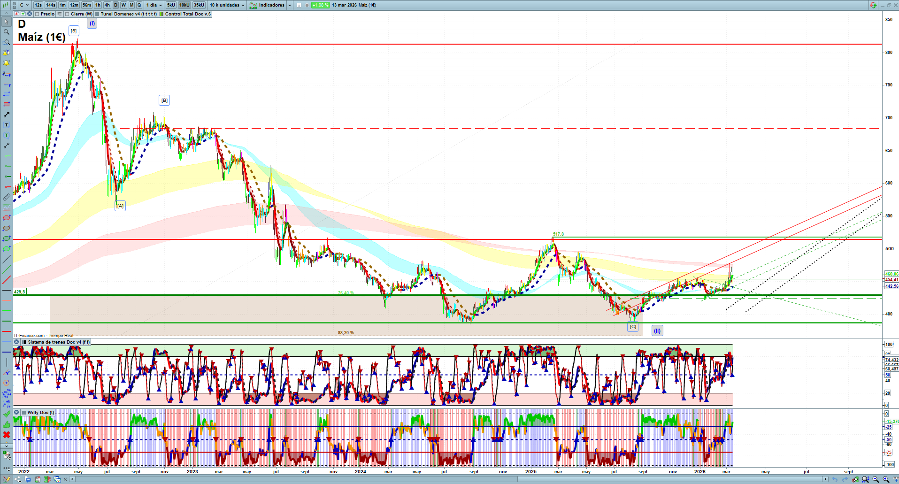Choose the red rectangle drawing tool
This screenshot has width=899, height=484.
tap(7, 104)
